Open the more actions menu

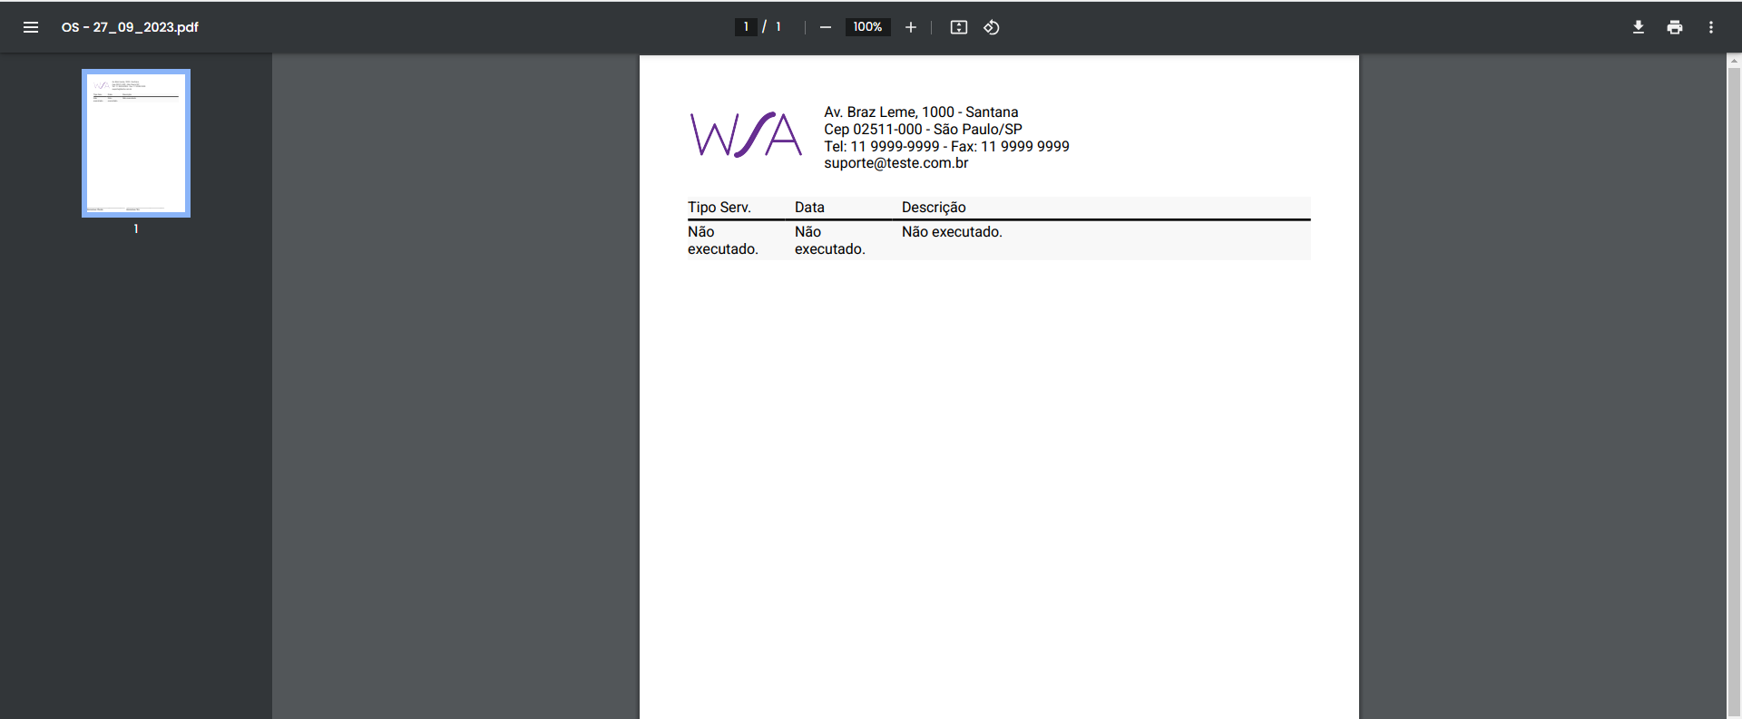coord(1711,27)
